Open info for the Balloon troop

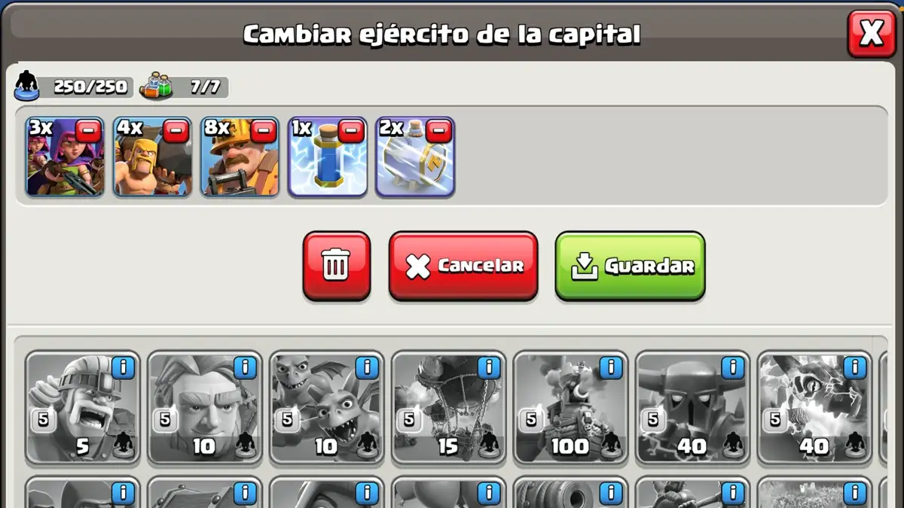(489, 367)
